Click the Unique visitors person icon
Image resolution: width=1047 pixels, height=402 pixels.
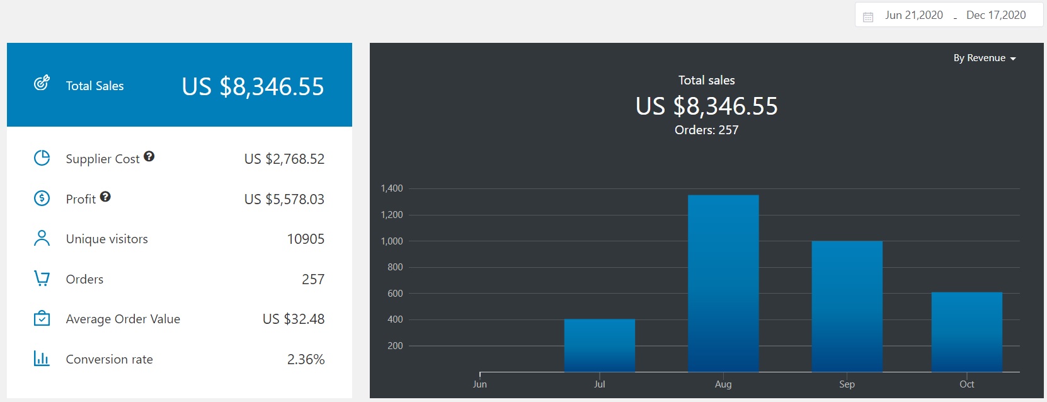[42, 238]
